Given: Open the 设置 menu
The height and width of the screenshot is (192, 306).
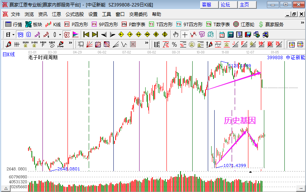Looking at the screenshot, I should (93, 14).
